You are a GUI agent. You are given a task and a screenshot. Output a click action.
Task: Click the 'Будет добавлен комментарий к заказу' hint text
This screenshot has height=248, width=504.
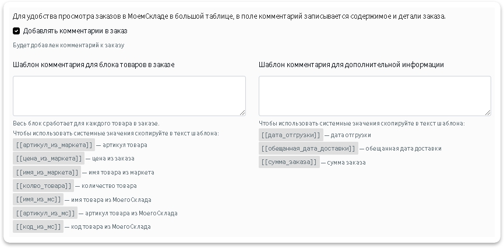(x=68, y=45)
